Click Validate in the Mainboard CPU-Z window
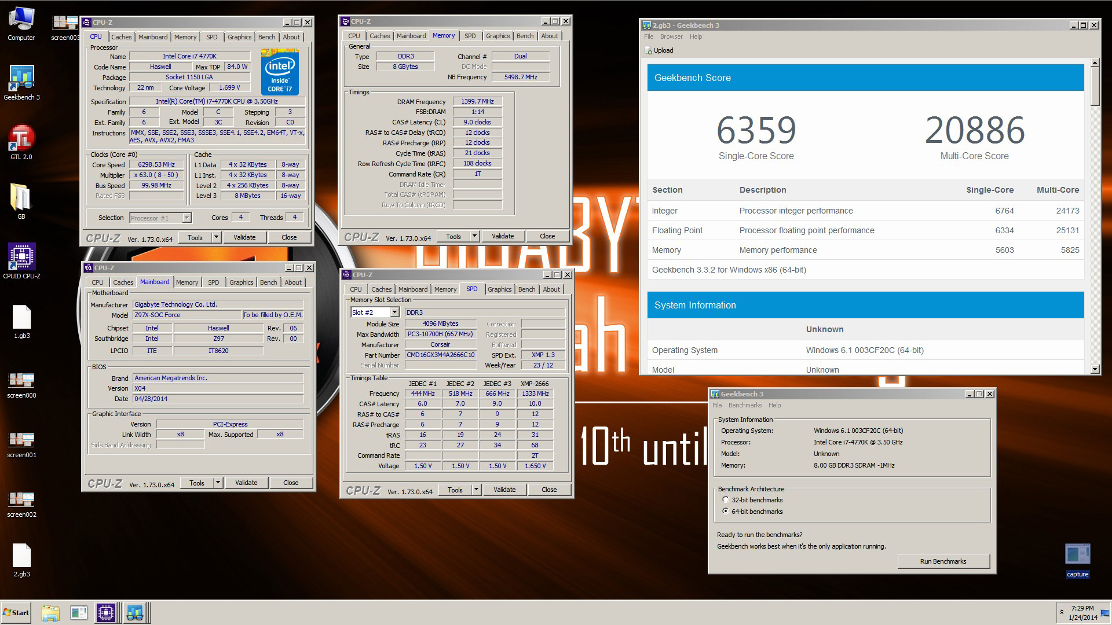 [x=246, y=483]
